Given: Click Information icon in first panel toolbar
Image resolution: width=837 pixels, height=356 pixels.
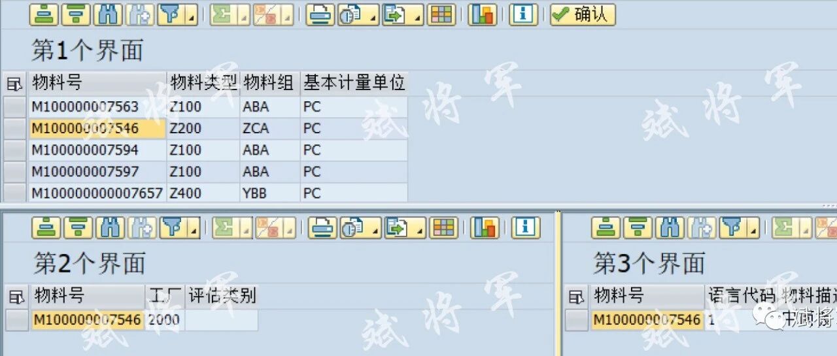Looking at the screenshot, I should click(523, 14).
